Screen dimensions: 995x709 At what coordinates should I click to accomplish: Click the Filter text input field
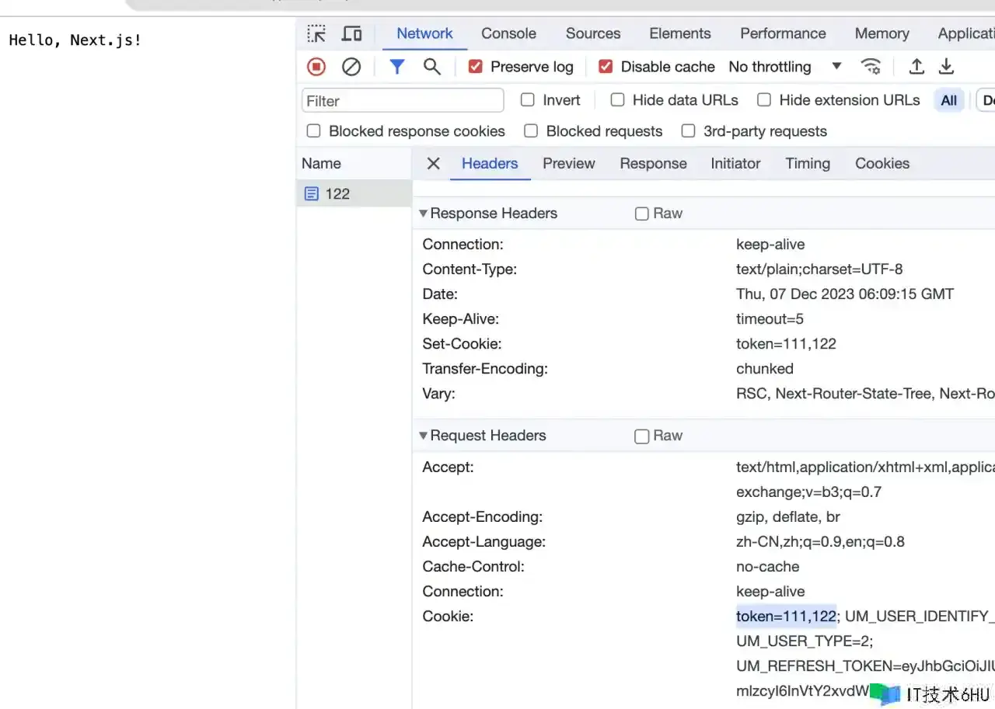point(403,101)
